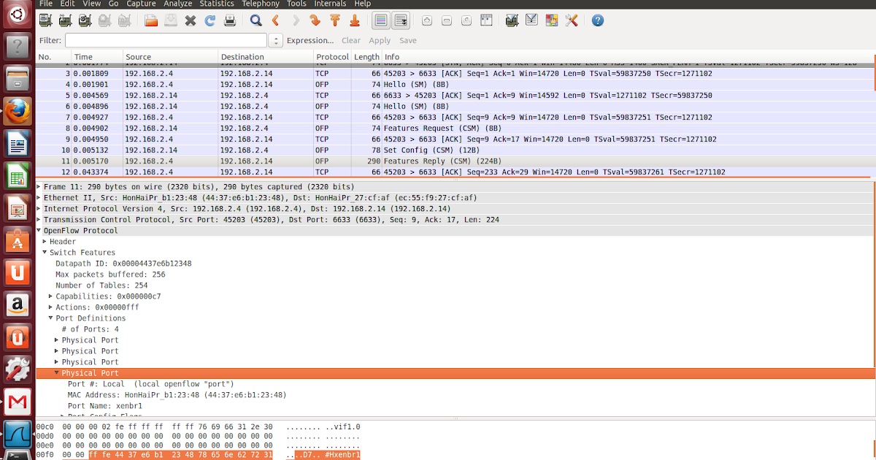The image size is (876, 460).
Task: Select the Set Config (CSM) packet row
Action: pyautogui.click(x=455, y=150)
